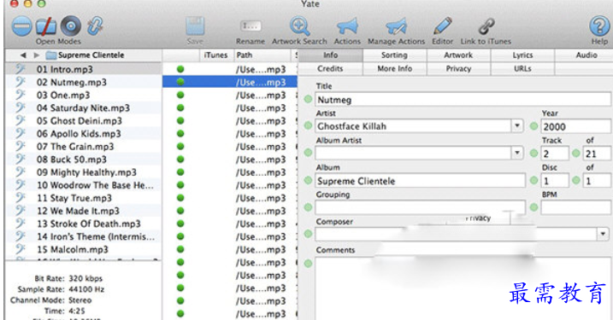Switch to the Lyrics tab
This screenshot has height=320, width=613.
click(x=522, y=55)
